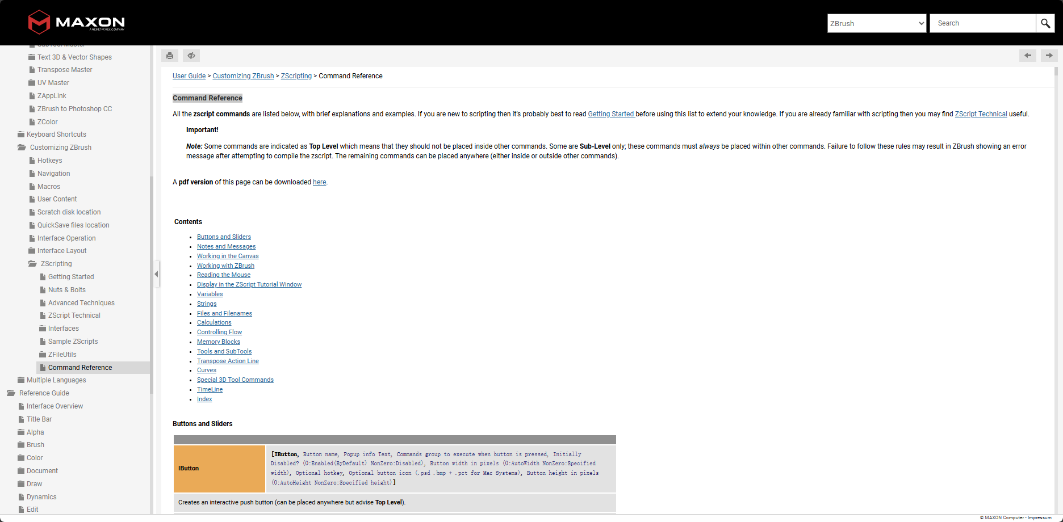Open Customizing ZBrush breadcrumb link

[x=243, y=76]
